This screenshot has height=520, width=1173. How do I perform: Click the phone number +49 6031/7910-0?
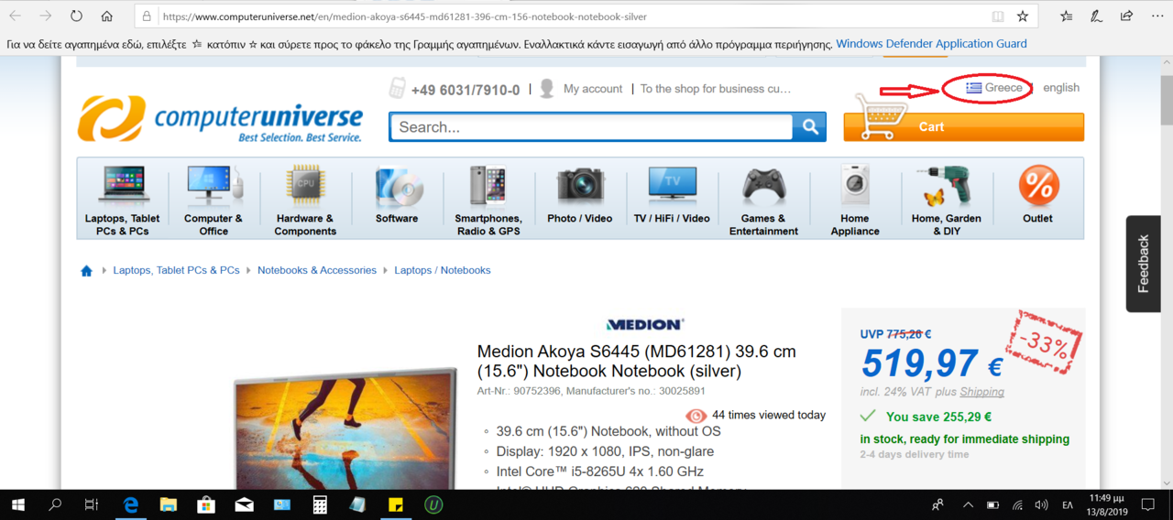(466, 90)
